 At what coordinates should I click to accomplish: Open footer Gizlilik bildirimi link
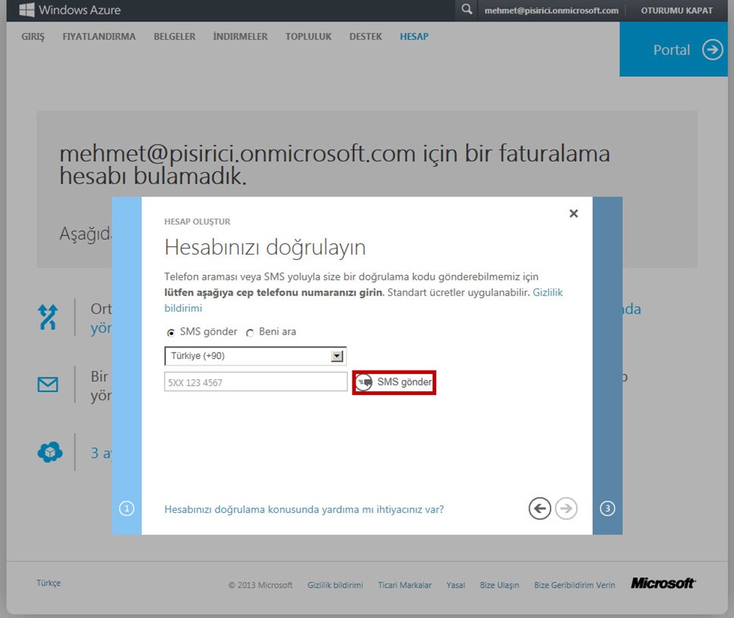(335, 585)
